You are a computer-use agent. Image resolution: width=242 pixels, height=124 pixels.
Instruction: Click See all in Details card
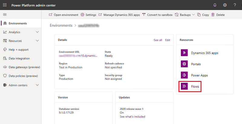(158, 40)
